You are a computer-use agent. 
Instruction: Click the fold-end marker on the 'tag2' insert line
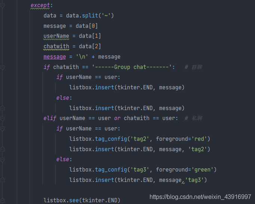(x=2, y=149)
